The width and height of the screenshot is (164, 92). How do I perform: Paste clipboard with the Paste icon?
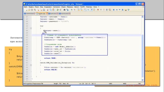(x=54, y=10)
